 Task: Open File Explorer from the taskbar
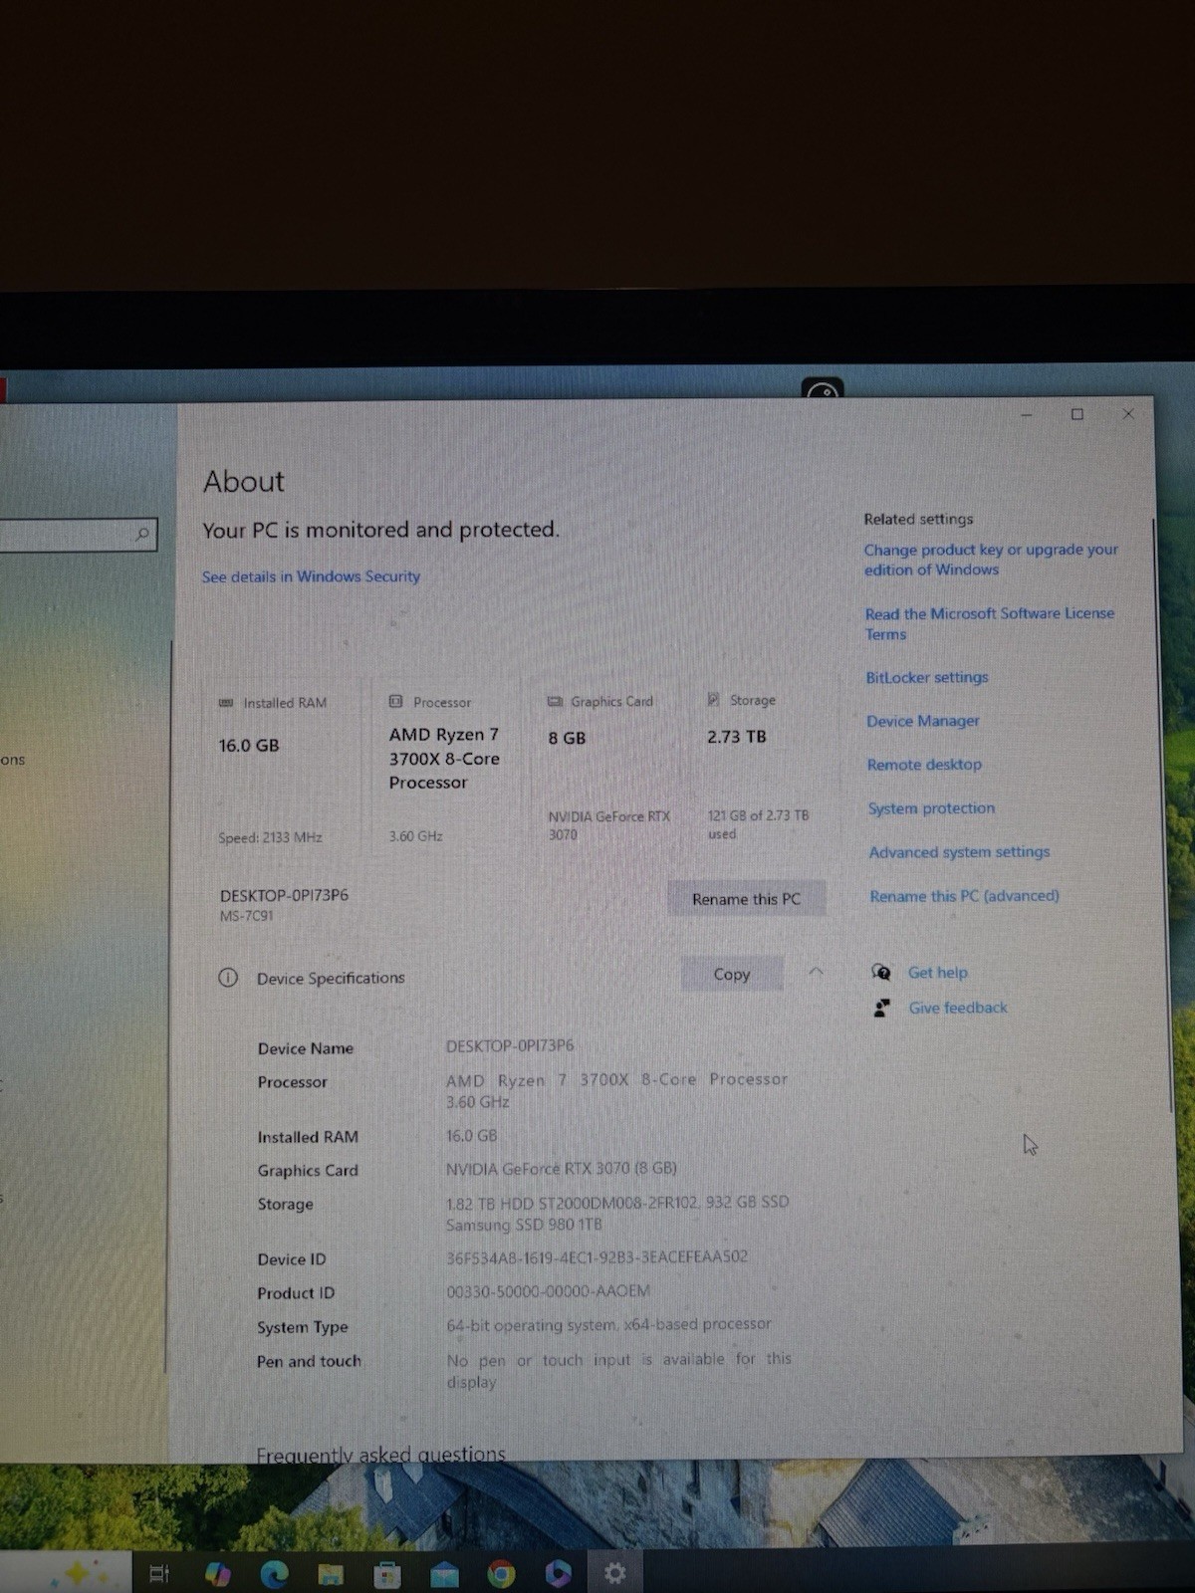tap(331, 1574)
